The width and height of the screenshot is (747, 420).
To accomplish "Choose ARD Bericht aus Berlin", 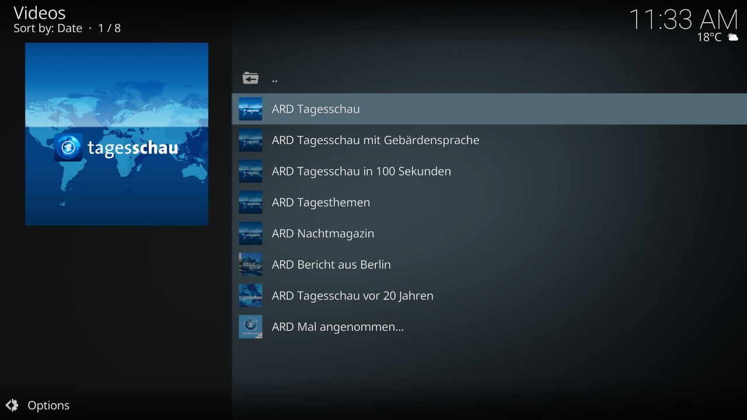I will [331, 265].
